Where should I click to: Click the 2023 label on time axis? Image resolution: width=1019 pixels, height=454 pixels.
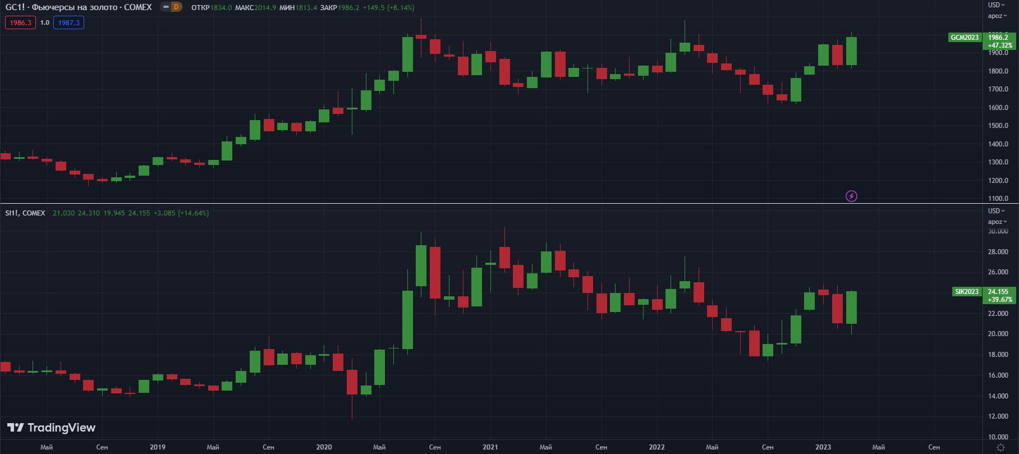click(x=823, y=447)
